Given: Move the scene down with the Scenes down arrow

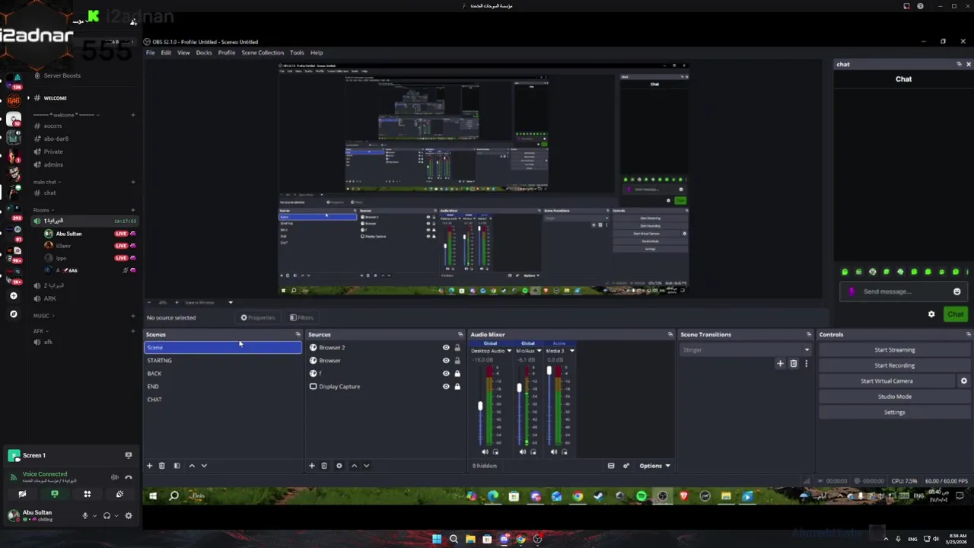Looking at the screenshot, I should coord(204,466).
